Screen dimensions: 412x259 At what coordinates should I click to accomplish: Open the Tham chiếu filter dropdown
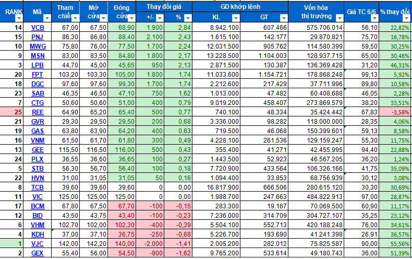(76, 18)
